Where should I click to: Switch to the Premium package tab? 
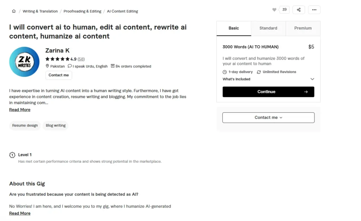(x=303, y=28)
